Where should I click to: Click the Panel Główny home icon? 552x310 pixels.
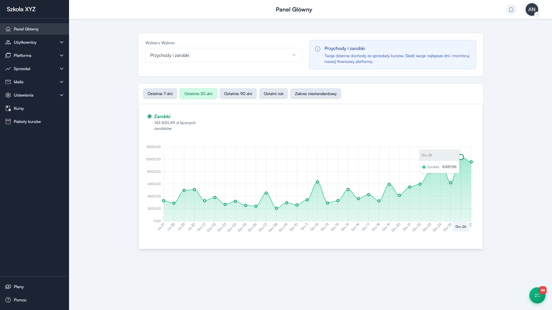(x=8, y=29)
